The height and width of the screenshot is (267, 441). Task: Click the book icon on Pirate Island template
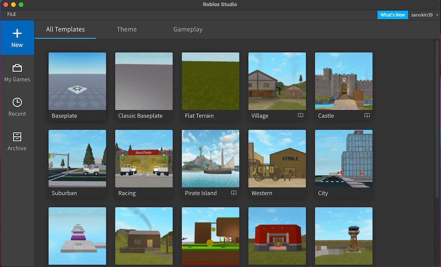pos(234,193)
